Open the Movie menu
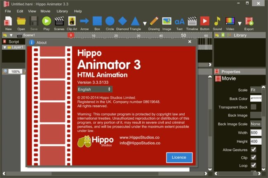 (x=45, y=11)
